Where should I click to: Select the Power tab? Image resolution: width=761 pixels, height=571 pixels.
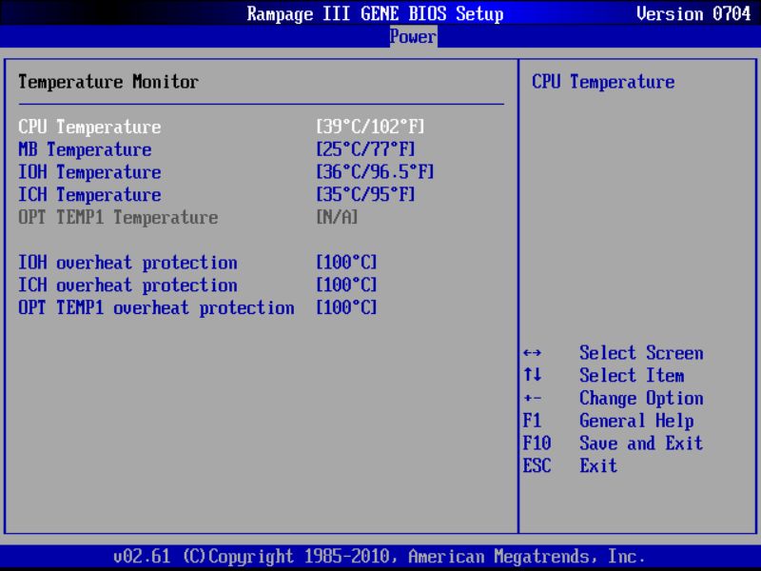point(413,36)
